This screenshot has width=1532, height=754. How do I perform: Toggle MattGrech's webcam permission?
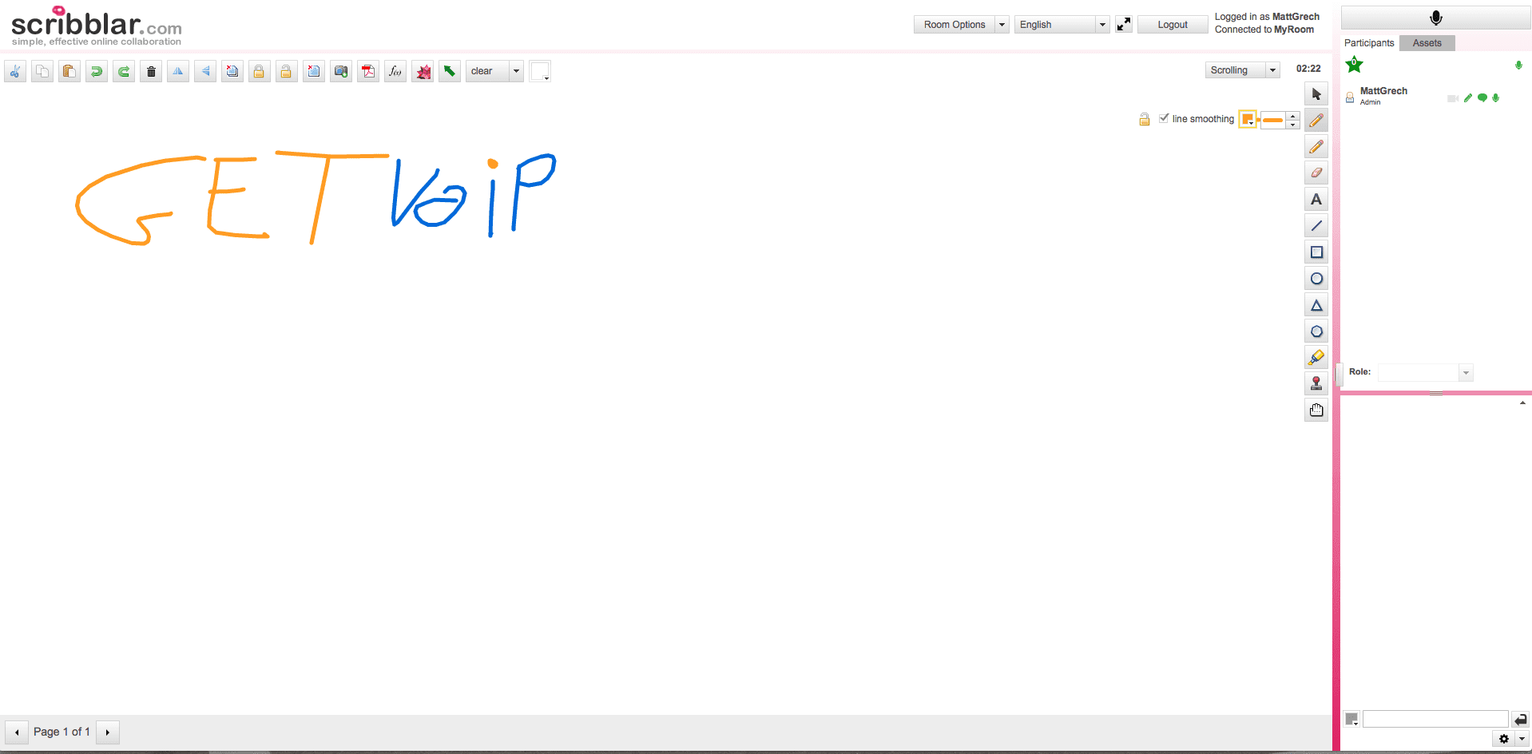1452,98
